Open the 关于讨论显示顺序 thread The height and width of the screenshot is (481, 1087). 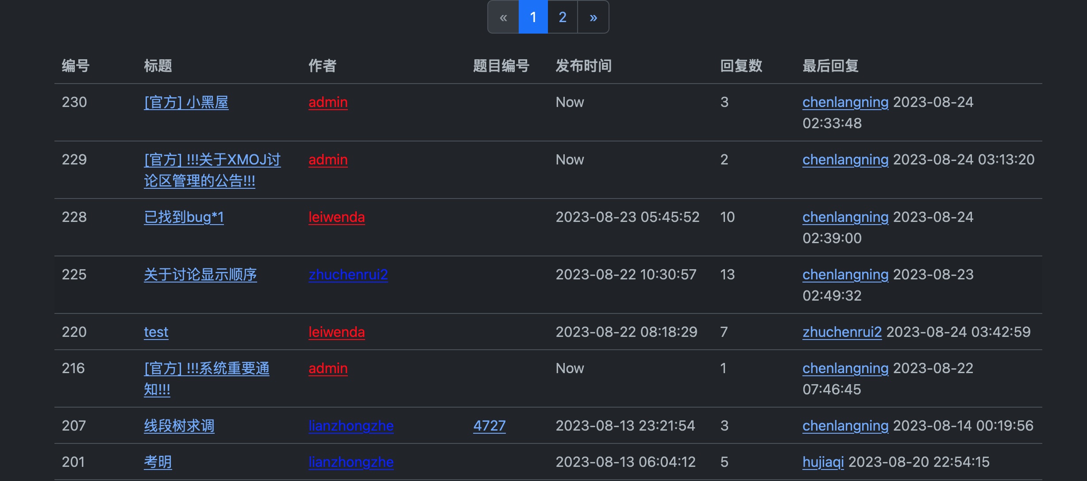[x=200, y=275]
